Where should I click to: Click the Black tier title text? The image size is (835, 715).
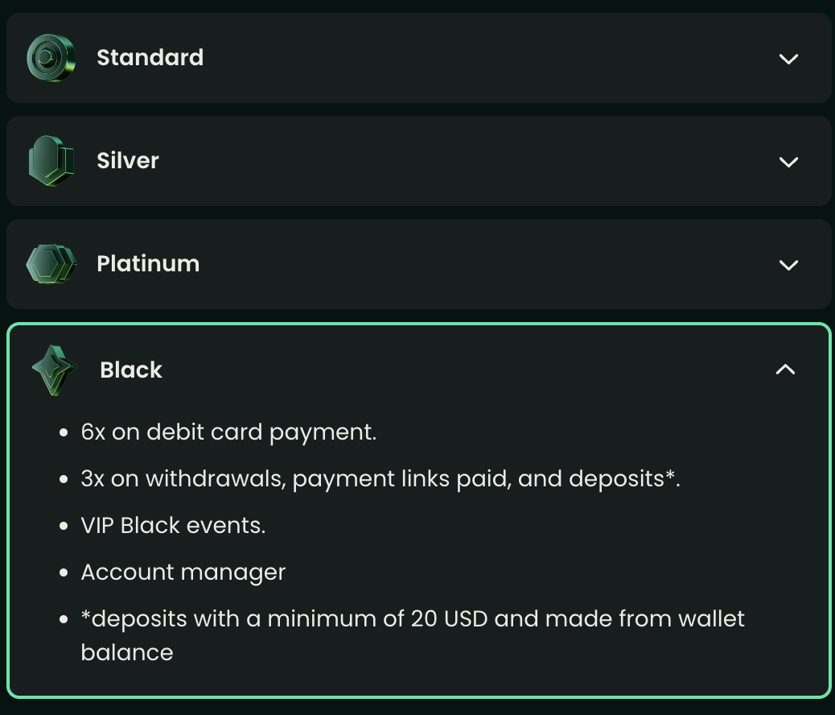pyautogui.click(x=131, y=370)
